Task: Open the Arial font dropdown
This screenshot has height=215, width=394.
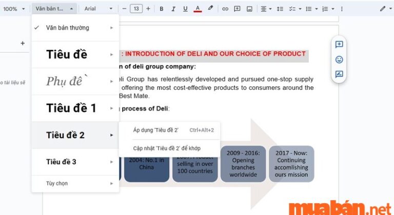Action: coord(98,9)
